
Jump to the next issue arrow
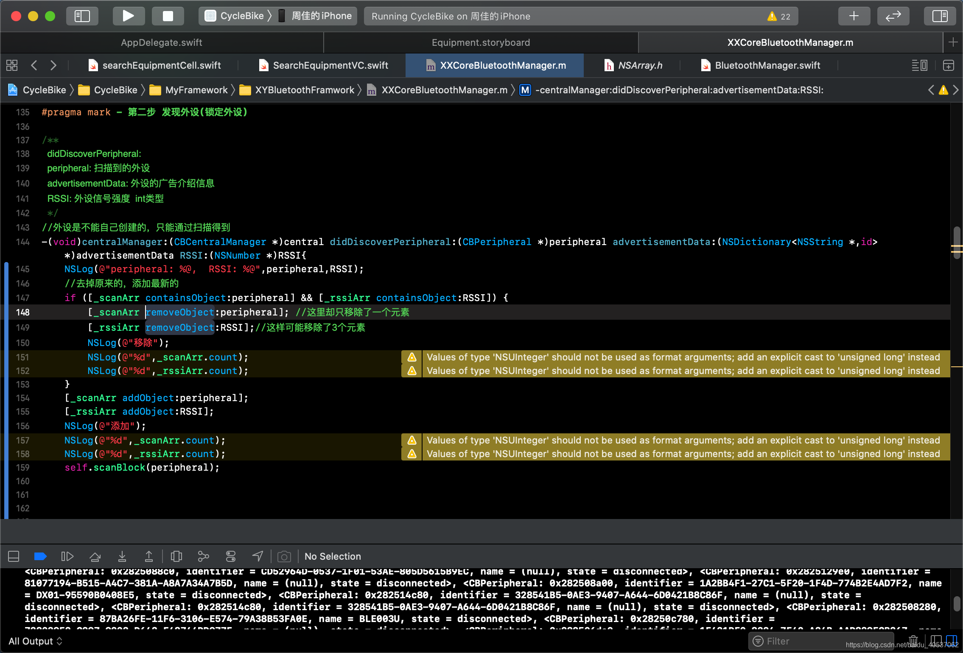point(956,90)
